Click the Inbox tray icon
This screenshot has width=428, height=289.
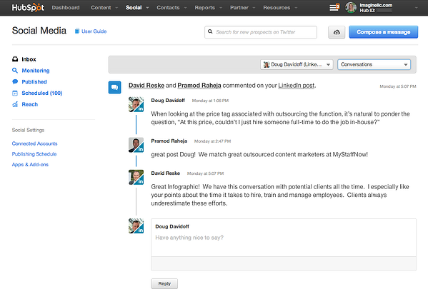15,59
